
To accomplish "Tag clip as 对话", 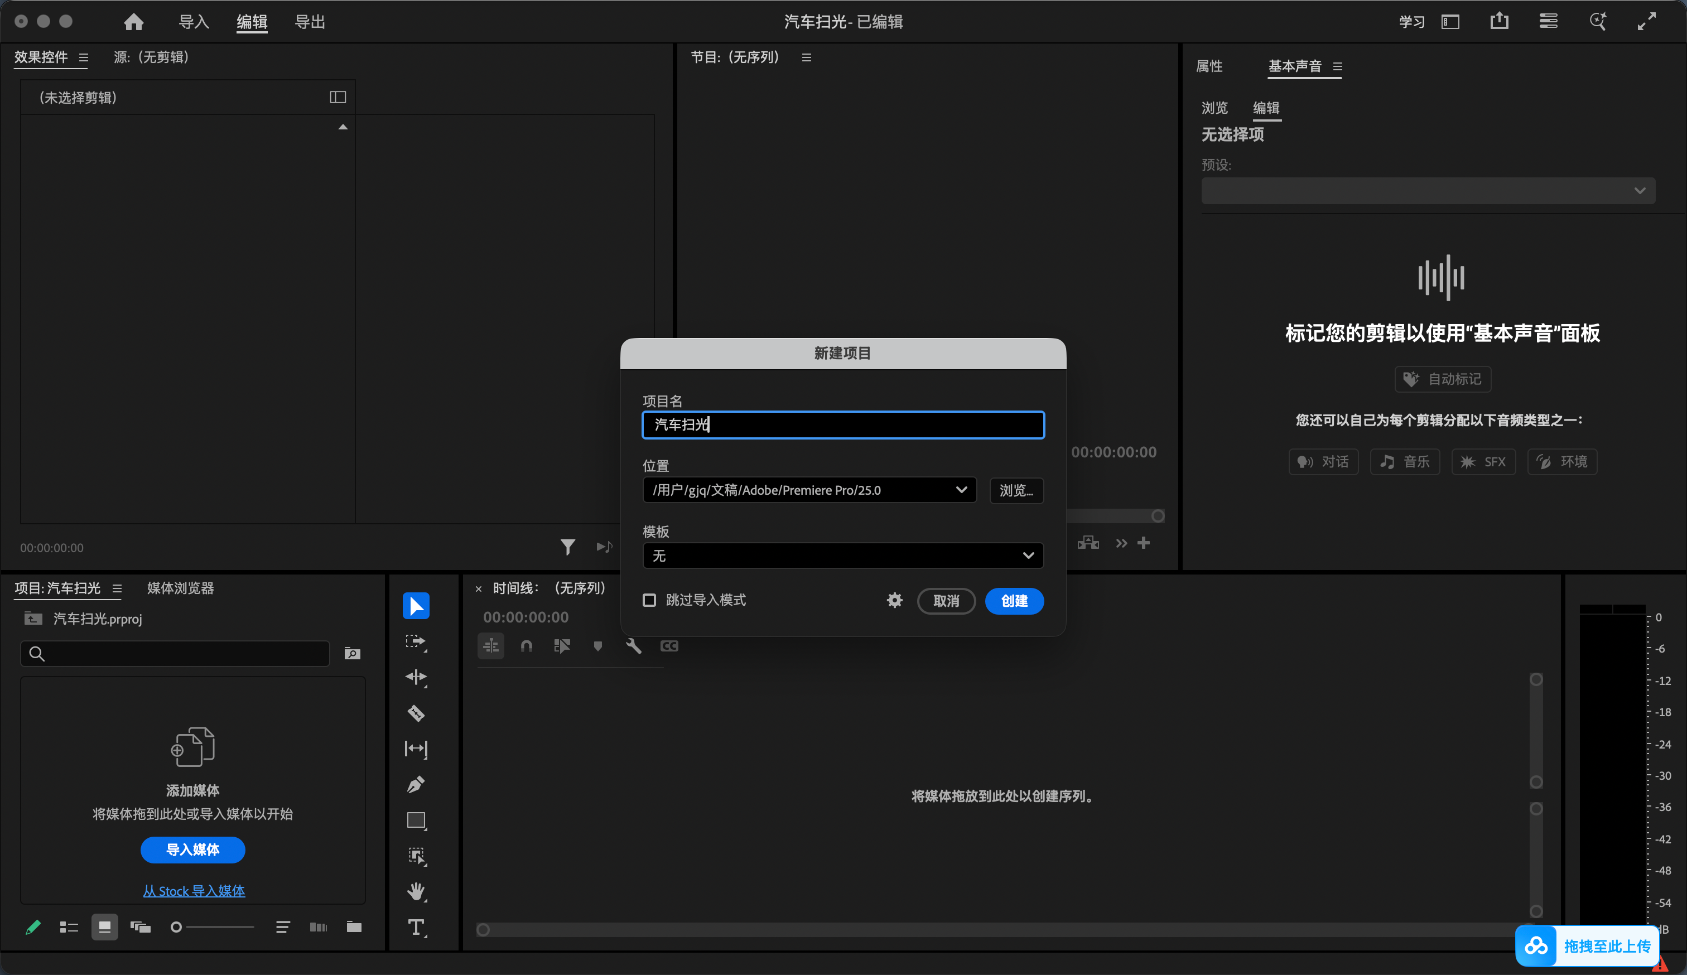I will tap(1323, 462).
